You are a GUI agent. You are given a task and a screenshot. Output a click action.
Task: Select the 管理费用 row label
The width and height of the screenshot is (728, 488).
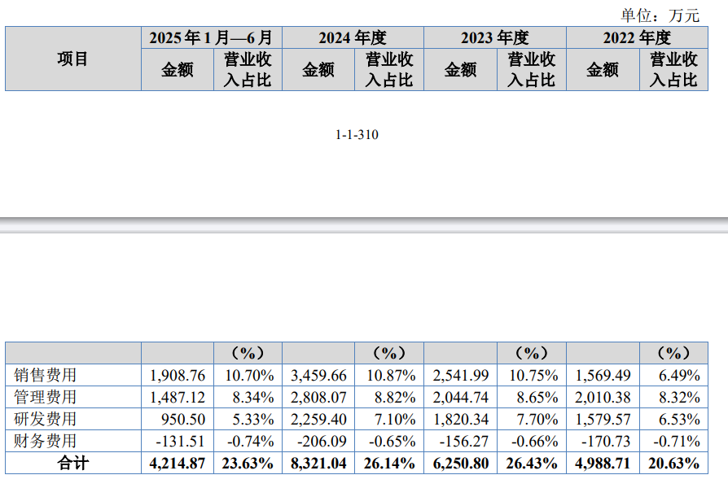click(x=46, y=397)
